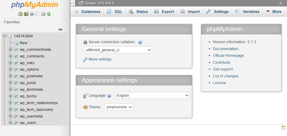Click the wp_commentmeta table icon
The image size is (287, 136).
[x=16, y=50]
